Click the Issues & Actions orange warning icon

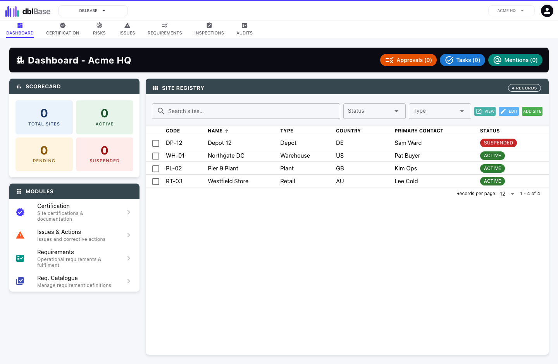click(20, 235)
